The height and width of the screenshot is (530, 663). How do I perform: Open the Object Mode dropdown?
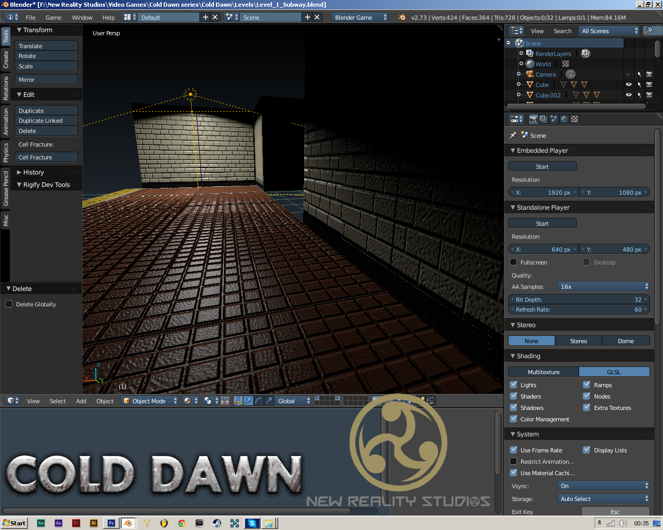(x=150, y=401)
